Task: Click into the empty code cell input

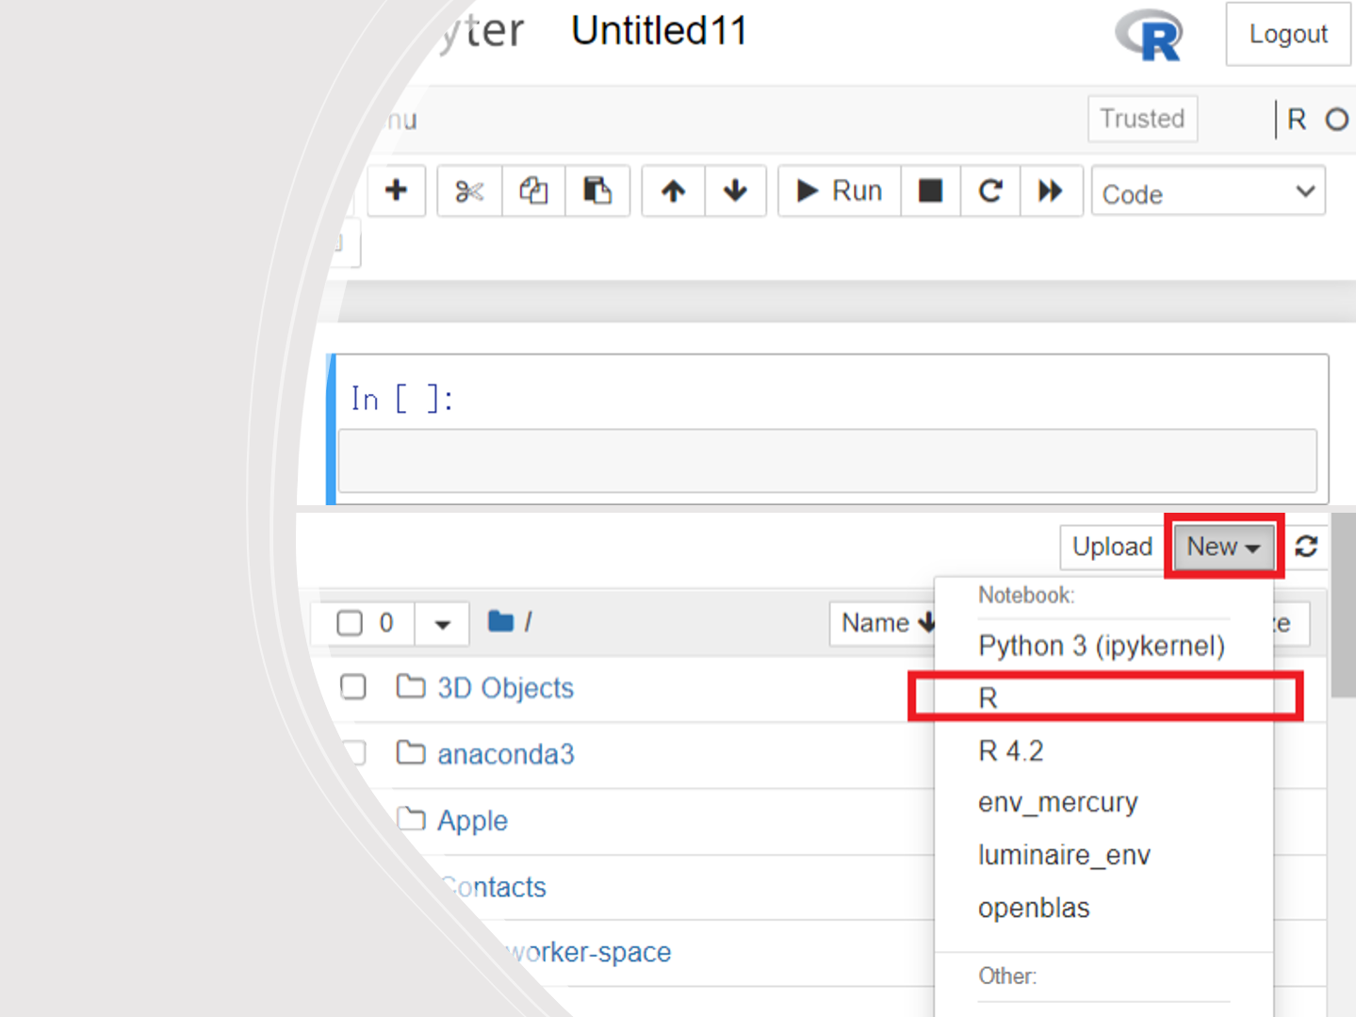Action: (x=826, y=461)
